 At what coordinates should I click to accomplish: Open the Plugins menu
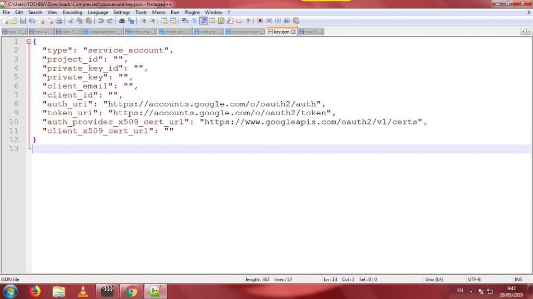pyautogui.click(x=192, y=12)
